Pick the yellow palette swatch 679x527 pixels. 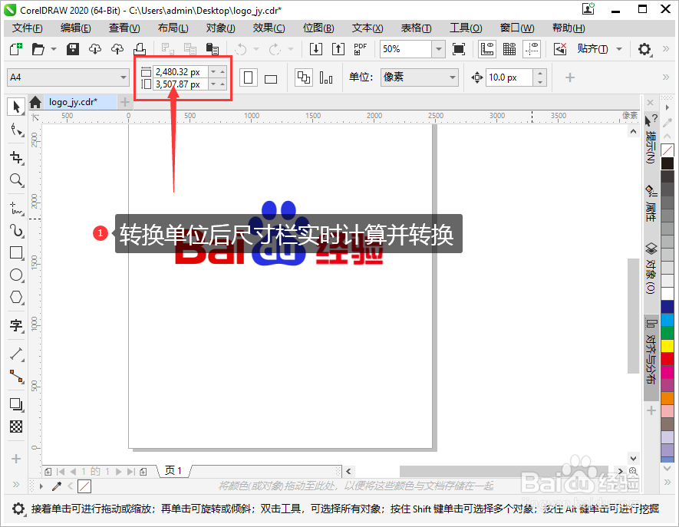tap(667, 345)
